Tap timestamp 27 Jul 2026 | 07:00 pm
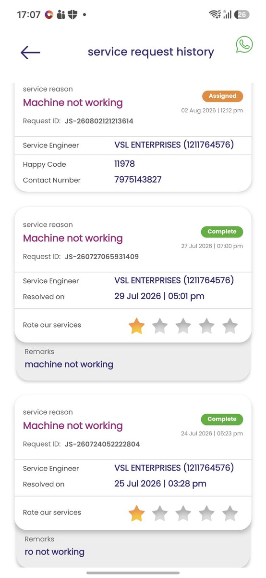This screenshot has height=578, width=266. coord(212,246)
